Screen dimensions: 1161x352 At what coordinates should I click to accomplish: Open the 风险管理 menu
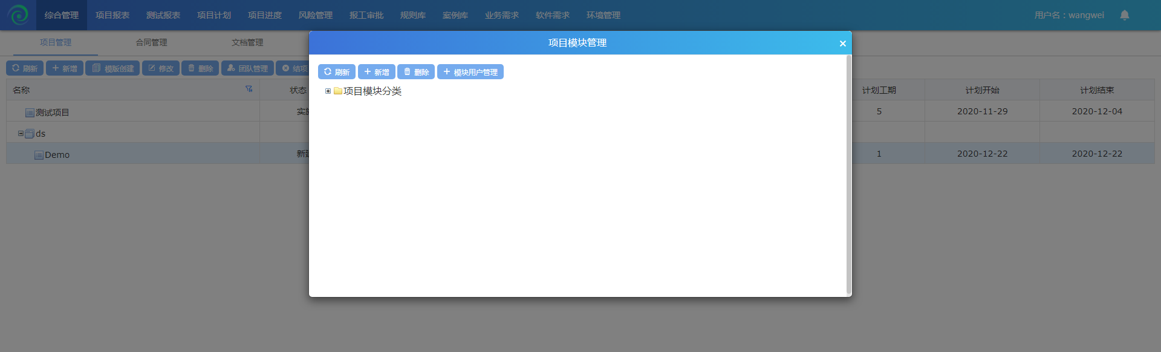(316, 15)
